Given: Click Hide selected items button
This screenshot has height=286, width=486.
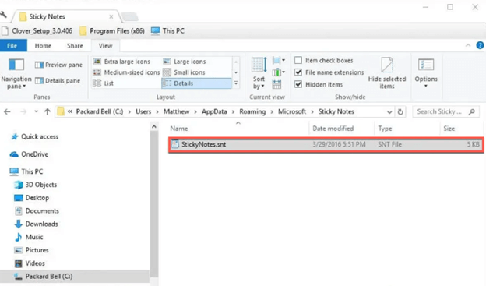Looking at the screenshot, I should (x=387, y=73).
